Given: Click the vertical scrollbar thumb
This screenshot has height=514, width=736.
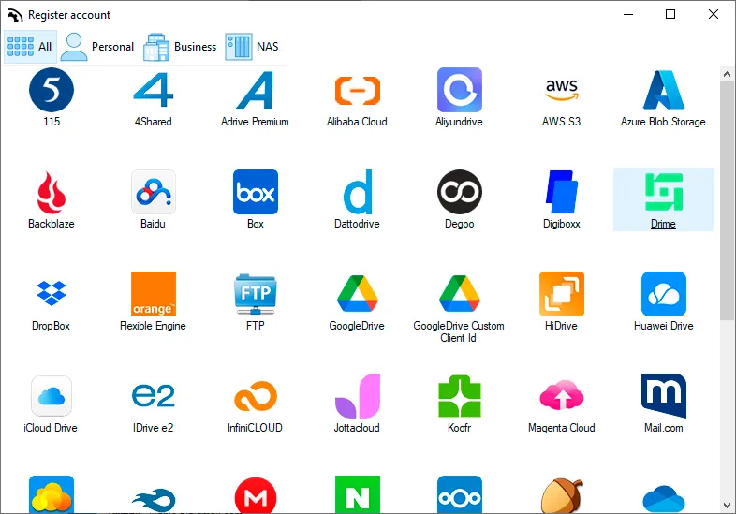Looking at the screenshot, I should 727,200.
